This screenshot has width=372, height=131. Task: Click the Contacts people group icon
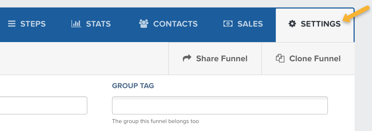tap(144, 24)
